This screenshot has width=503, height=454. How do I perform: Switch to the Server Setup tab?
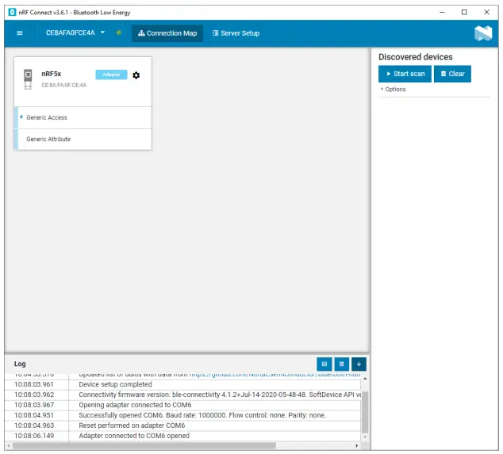click(236, 33)
